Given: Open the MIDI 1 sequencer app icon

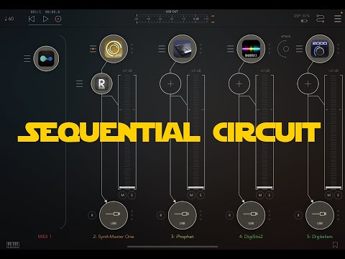Looking at the screenshot, I should point(46,58).
